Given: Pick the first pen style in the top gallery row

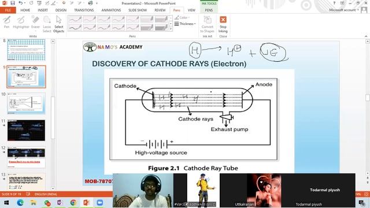Looking at the screenshot, I should click(x=75, y=19).
